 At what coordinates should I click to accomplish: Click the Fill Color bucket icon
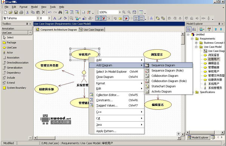pyautogui.click(x=65, y=18)
